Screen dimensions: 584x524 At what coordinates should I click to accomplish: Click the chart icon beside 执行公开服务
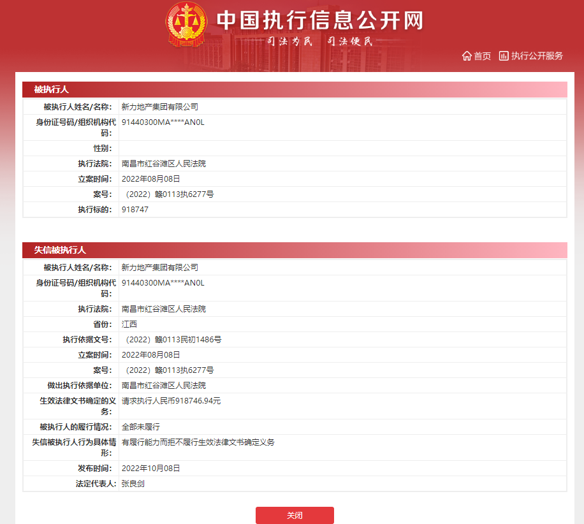(504, 56)
